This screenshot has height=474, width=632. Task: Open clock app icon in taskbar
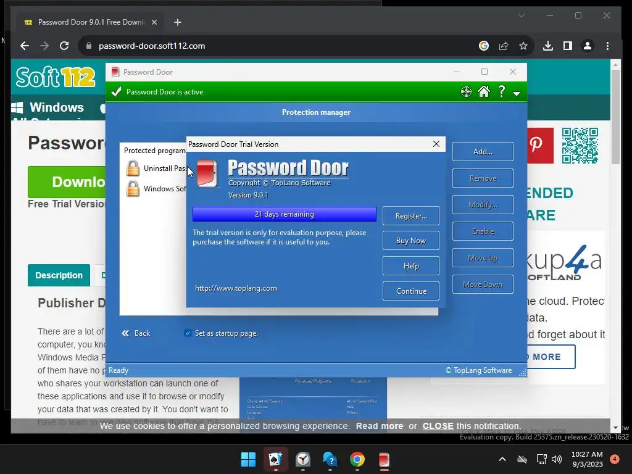click(302, 459)
